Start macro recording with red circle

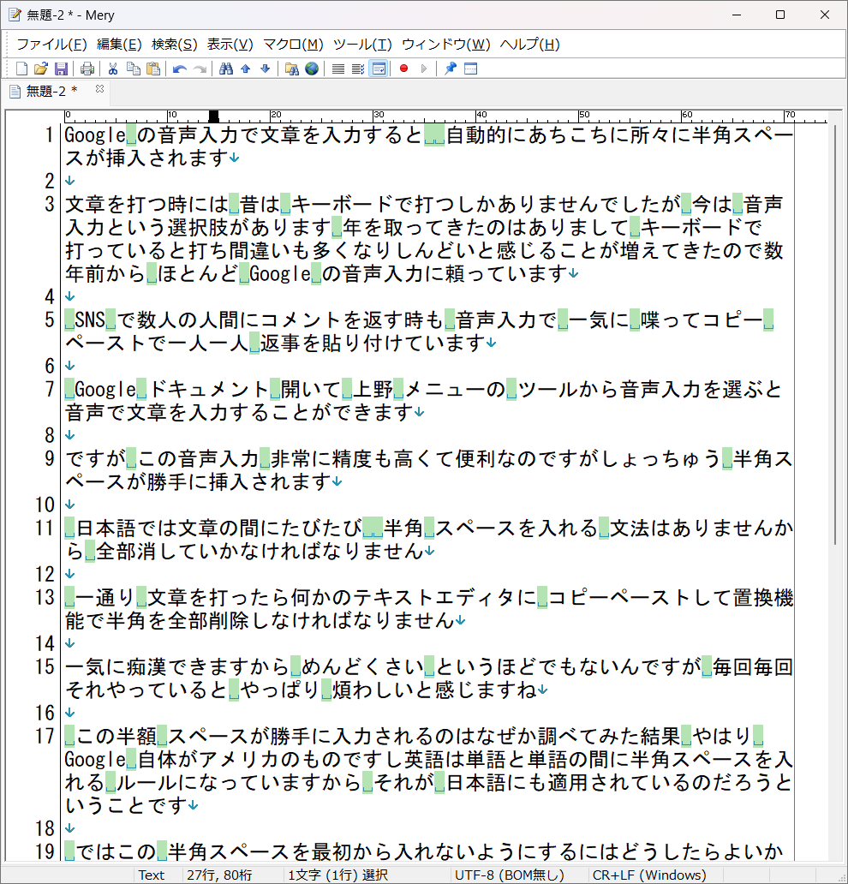403,69
